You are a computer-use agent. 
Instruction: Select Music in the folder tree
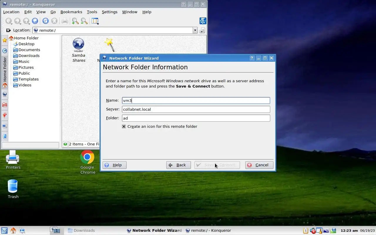click(21, 61)
